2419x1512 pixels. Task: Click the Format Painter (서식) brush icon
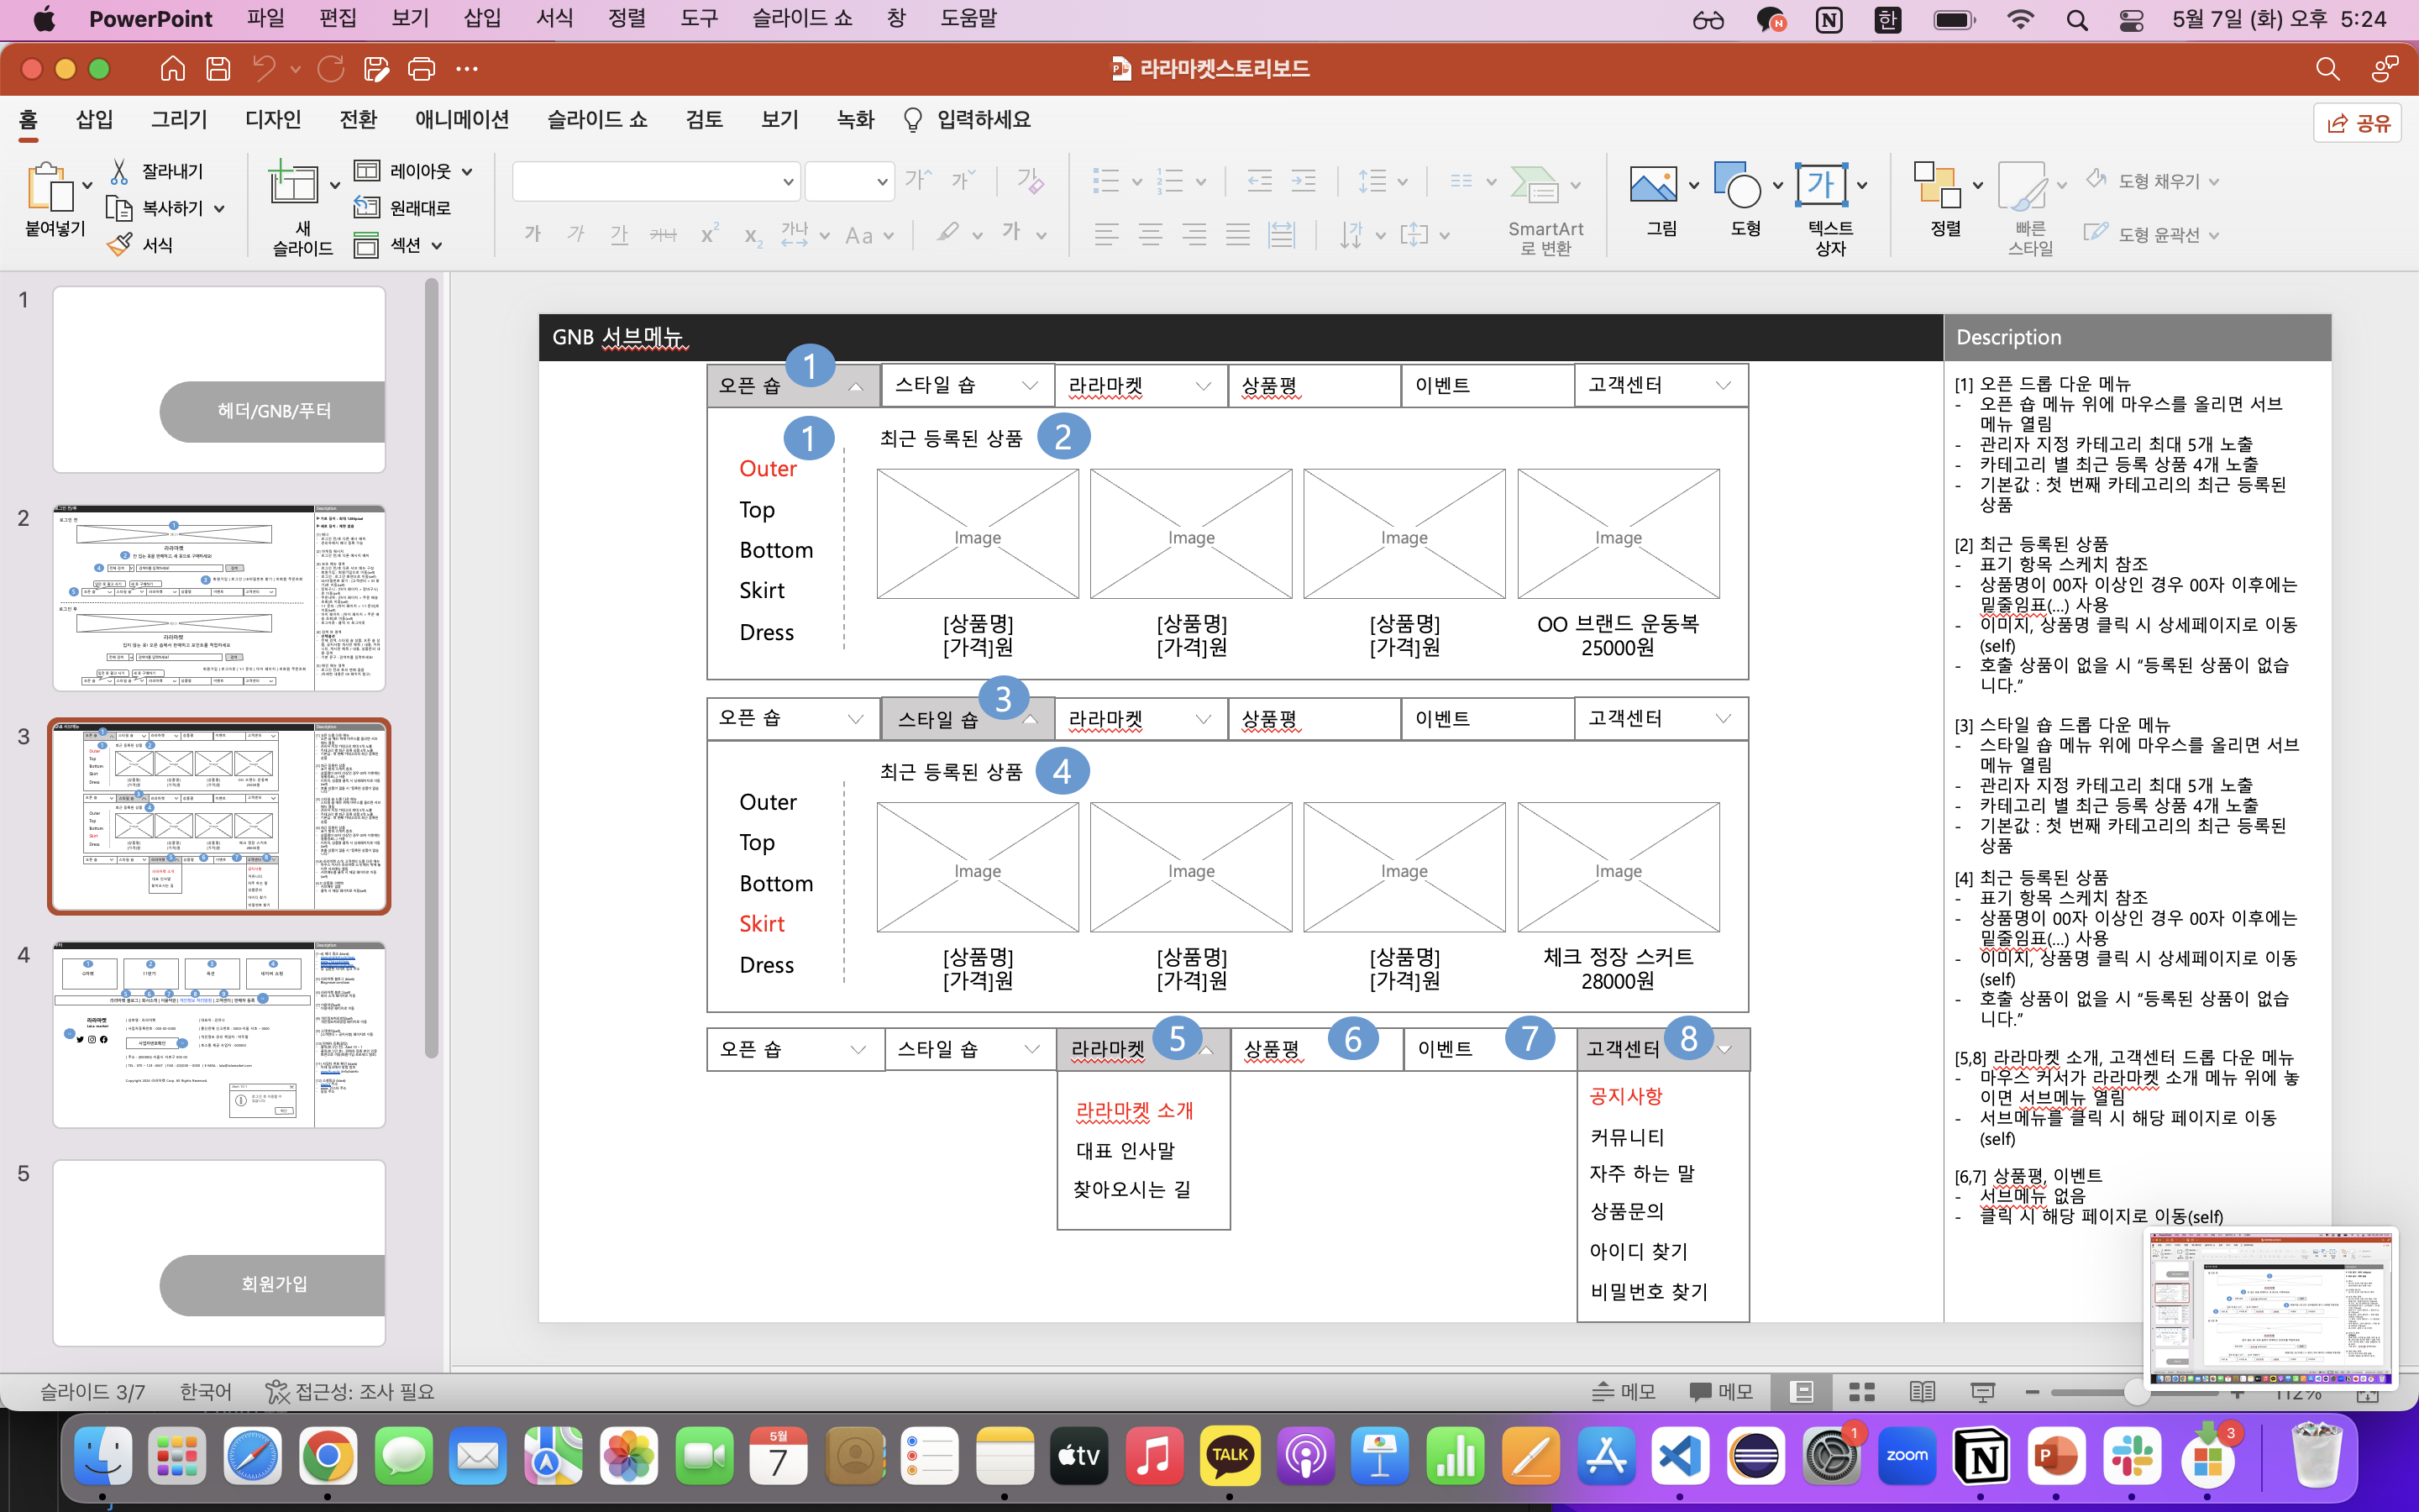tap(120, 245)
